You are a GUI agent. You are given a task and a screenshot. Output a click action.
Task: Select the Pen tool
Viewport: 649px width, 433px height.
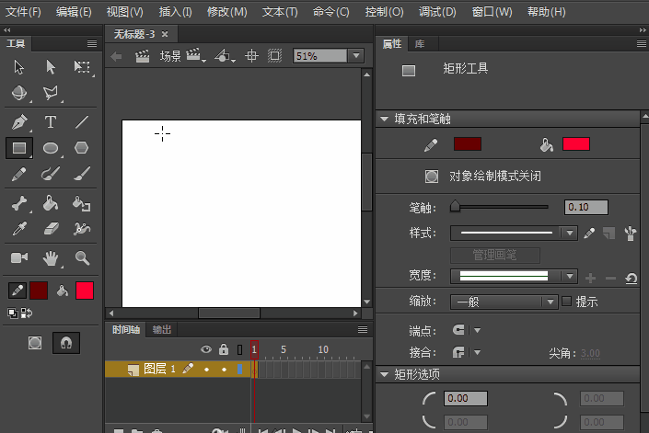point(19,122)
